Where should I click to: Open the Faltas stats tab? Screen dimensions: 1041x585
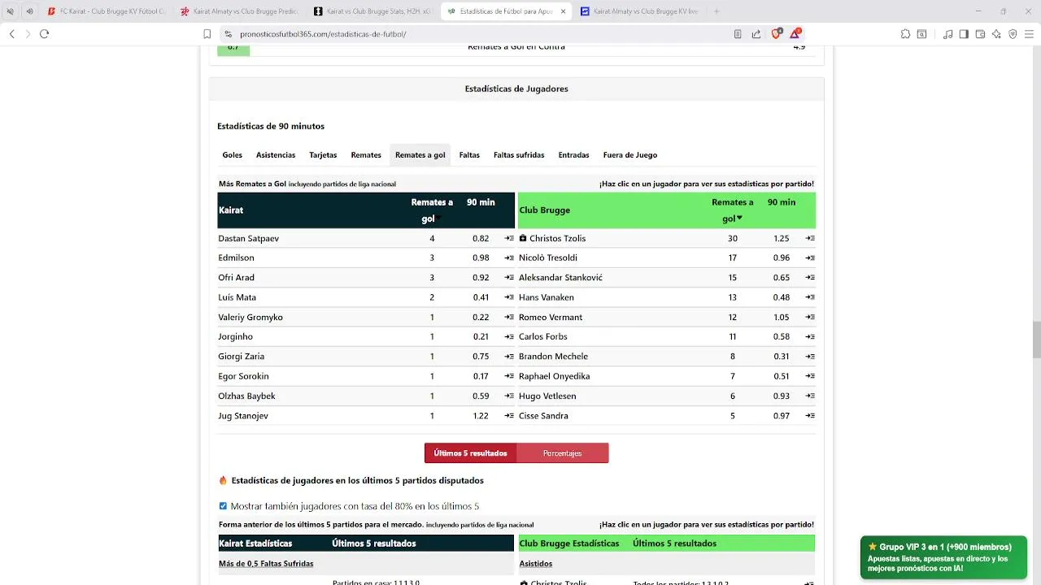point(469,155)
